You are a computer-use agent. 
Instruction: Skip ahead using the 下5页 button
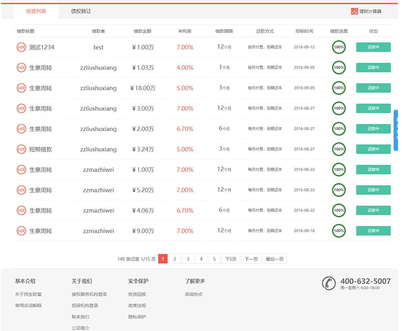pyautogui.click(x=230, y=259)
